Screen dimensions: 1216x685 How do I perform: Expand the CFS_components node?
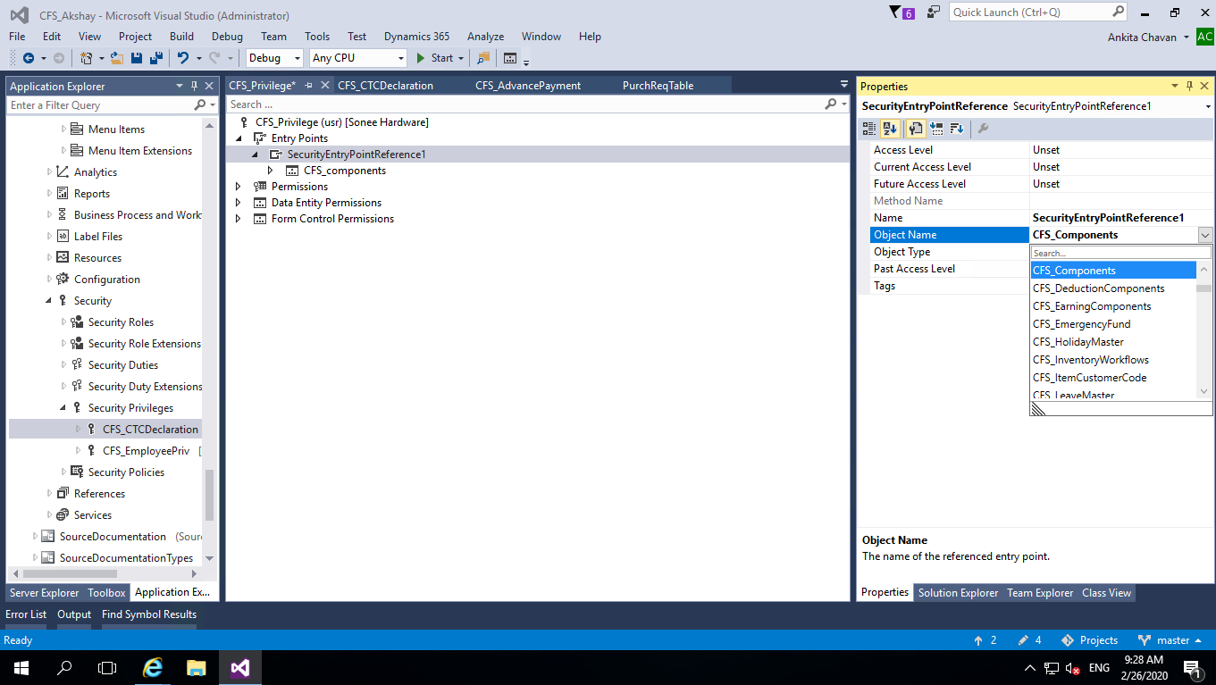point(271,171)
